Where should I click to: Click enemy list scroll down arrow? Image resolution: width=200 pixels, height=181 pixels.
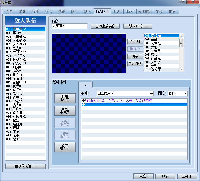pyautogui.click(x=182, y=69)
